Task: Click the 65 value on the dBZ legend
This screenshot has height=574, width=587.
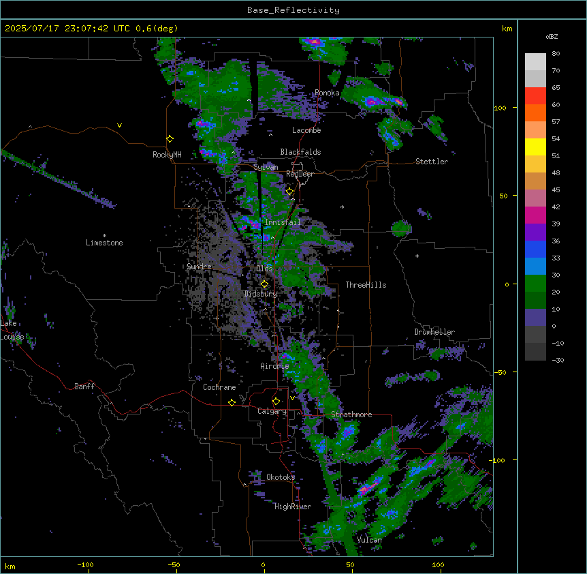Action: 556,88
